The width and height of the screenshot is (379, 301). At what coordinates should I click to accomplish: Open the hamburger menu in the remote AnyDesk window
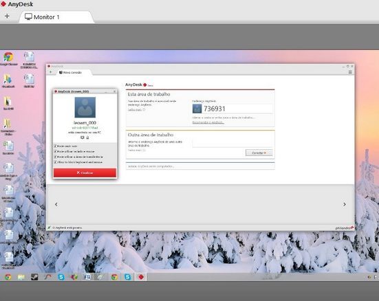click(350, 71)
